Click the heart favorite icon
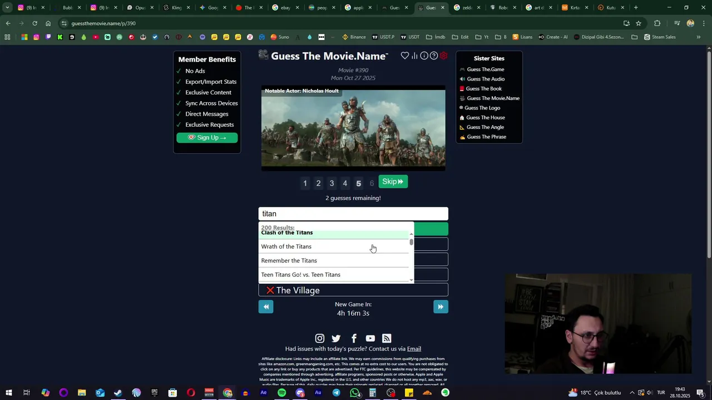712x400 pixels. click(x=405, y=56)
